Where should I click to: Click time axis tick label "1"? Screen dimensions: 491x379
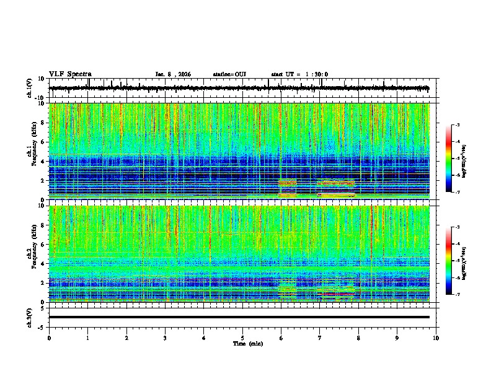(x=87, y=338)
